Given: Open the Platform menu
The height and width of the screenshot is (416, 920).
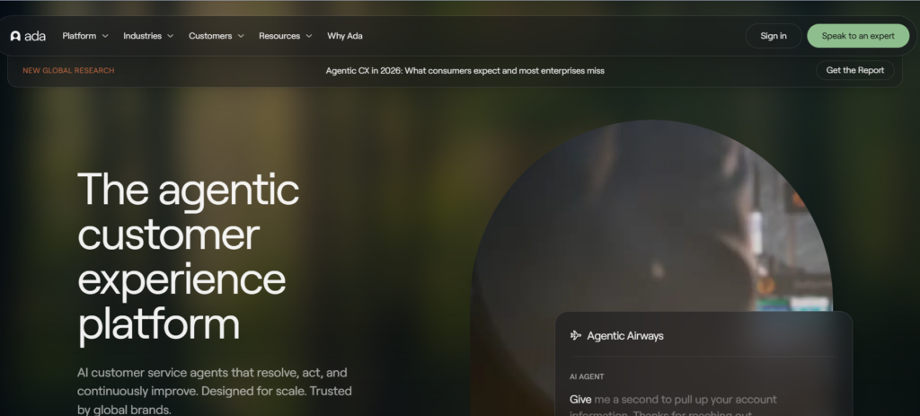Looking at the screenshot, I should pyautogui.click(x=85, y=36).
